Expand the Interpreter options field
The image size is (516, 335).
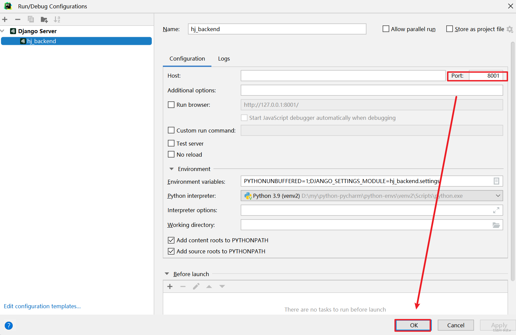[496, 210]
